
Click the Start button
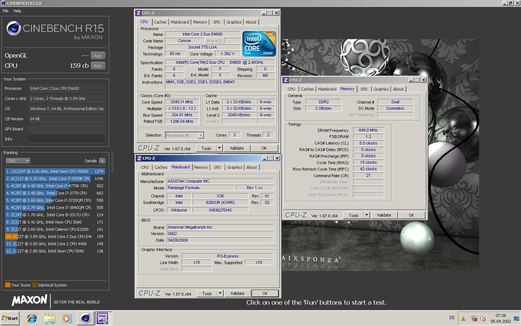pos(10,318)
